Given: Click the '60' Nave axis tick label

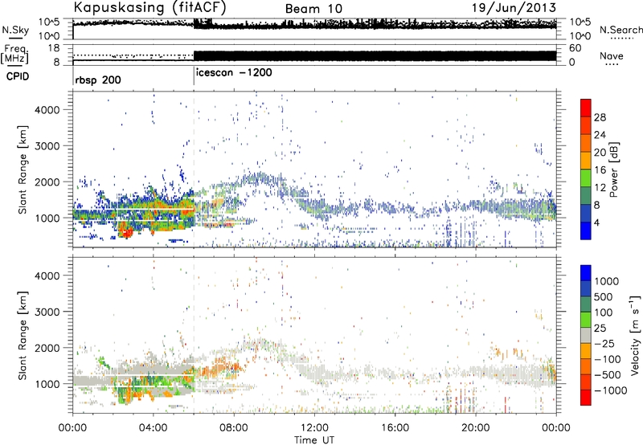Looking at the screenshot, I should (575, 48).
